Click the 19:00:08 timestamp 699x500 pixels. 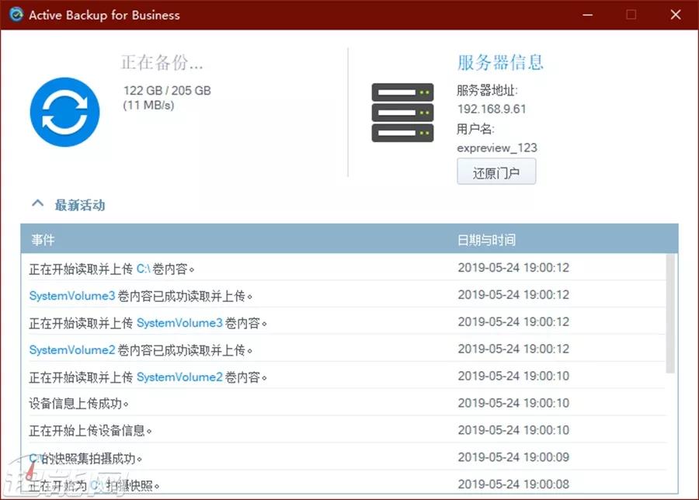pos(513,484)
